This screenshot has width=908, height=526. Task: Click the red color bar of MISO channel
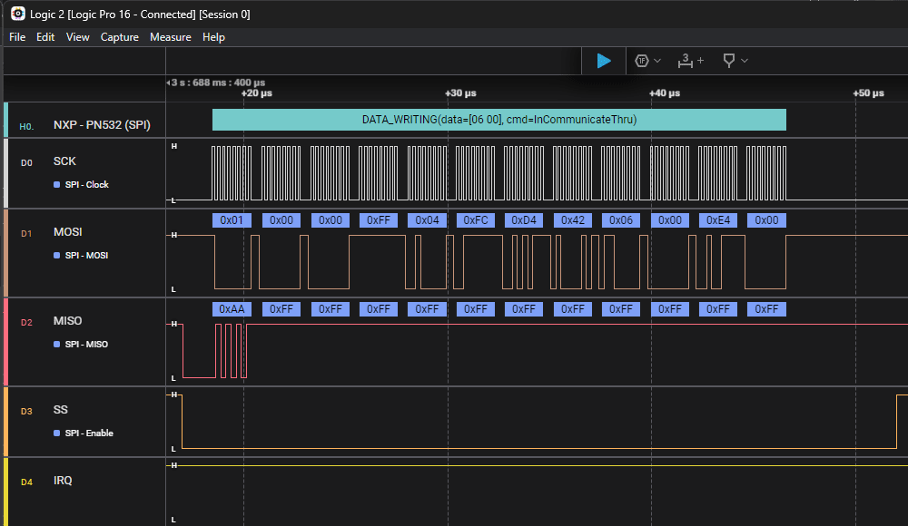5,343
